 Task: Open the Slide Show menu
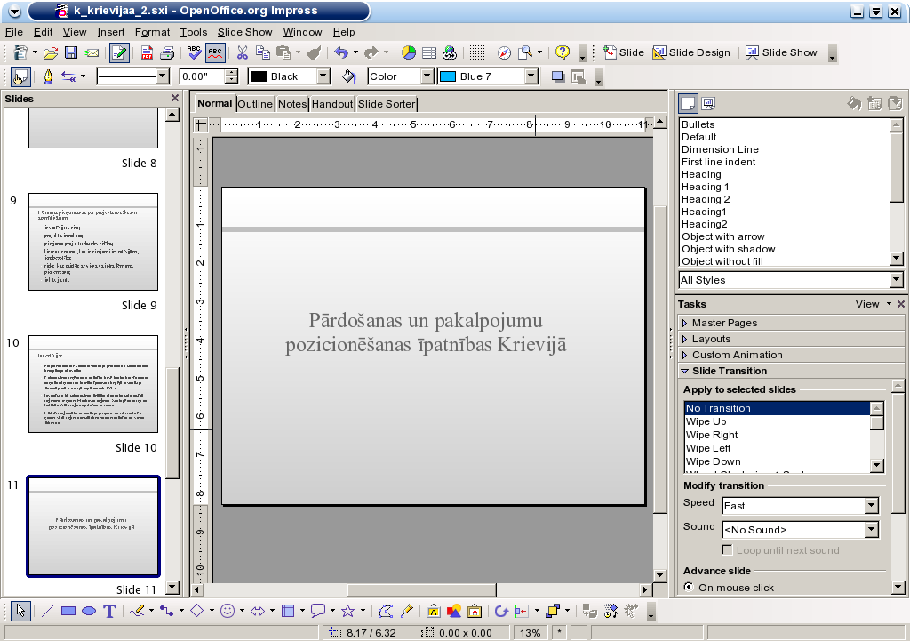click(244, 33)
